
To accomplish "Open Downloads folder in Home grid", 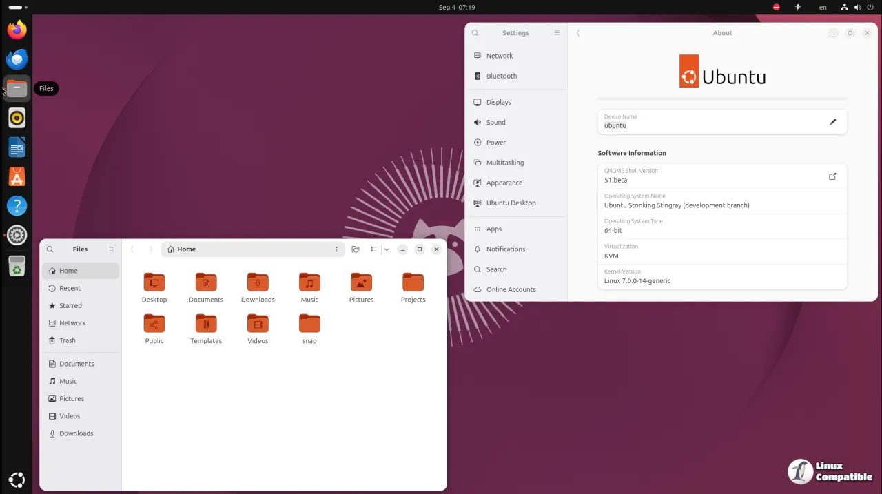I will (x=258, y=287).
